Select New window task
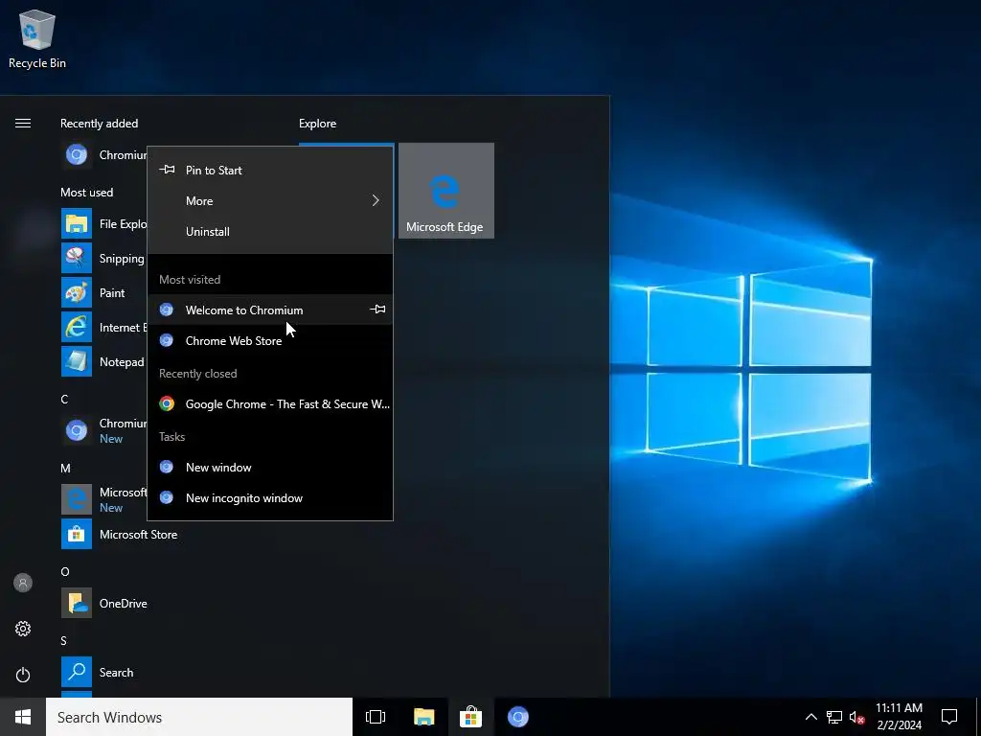This screenshot has height=736, width=981. pyautogui.click(x=269, y=468)
